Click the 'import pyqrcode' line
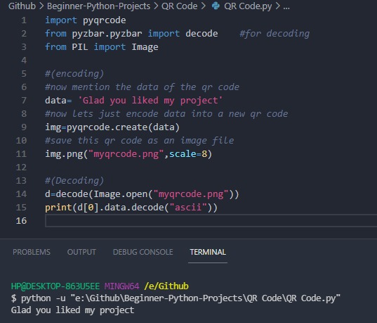 86,20
